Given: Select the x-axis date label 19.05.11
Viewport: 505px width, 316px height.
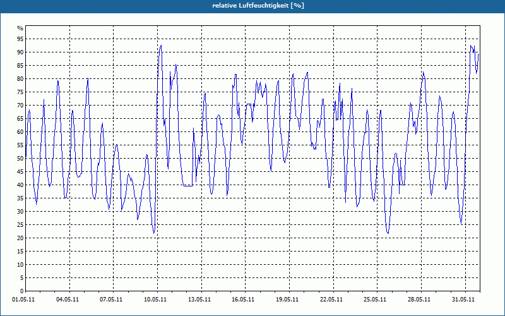Looking at the screenshot, I should pyautogui.click(x=287, y=299).
